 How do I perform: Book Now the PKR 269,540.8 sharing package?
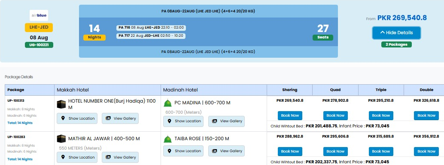[290, 116]
